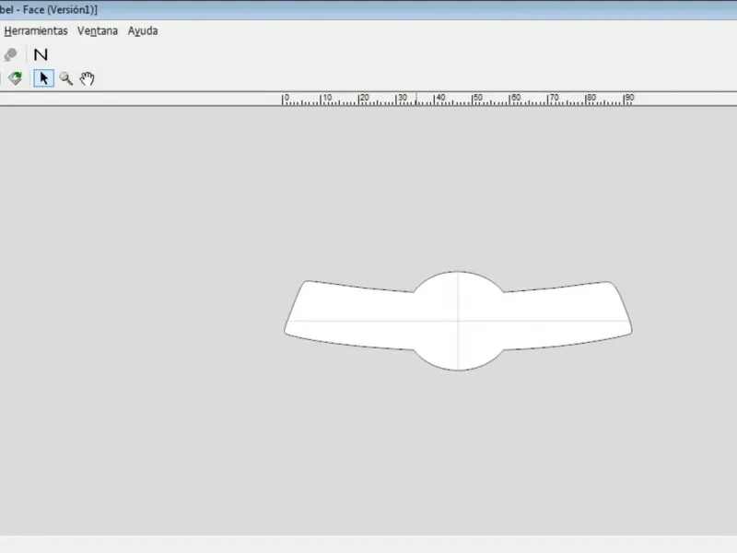The width and height of the screenshot is (737, 553).
Task: Open the Ventana menu
Action: [x=98, y=31]
